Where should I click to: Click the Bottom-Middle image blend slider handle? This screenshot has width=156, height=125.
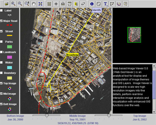tap(47, 115)
